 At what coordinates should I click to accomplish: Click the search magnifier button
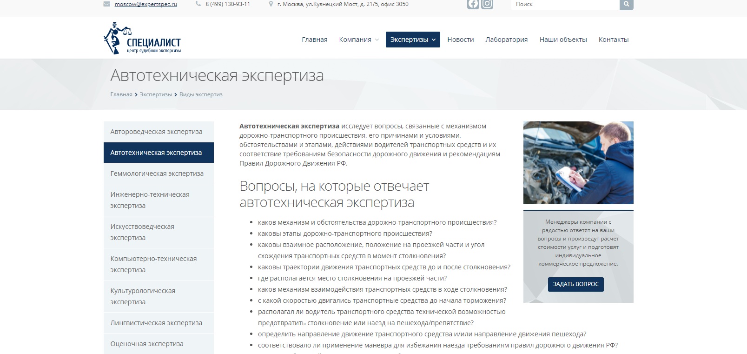(626, 4)
